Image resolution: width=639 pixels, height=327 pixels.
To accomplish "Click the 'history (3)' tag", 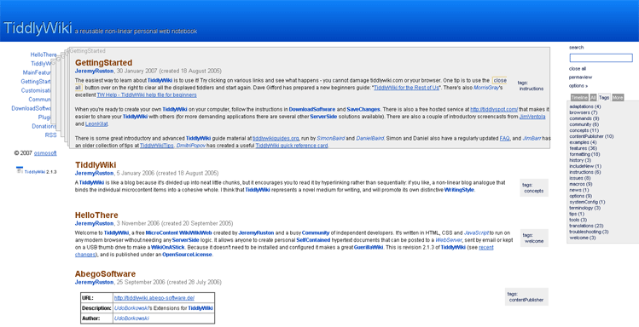I will (580, 160).
